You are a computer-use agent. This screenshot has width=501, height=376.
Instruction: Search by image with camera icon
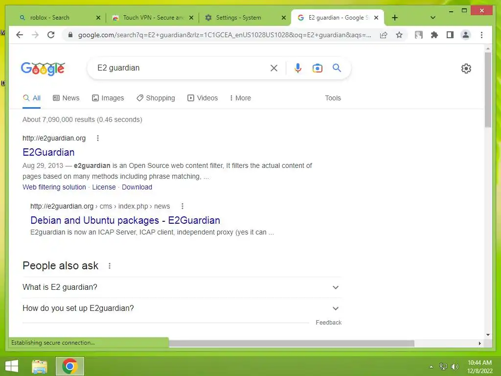[317, 68]
